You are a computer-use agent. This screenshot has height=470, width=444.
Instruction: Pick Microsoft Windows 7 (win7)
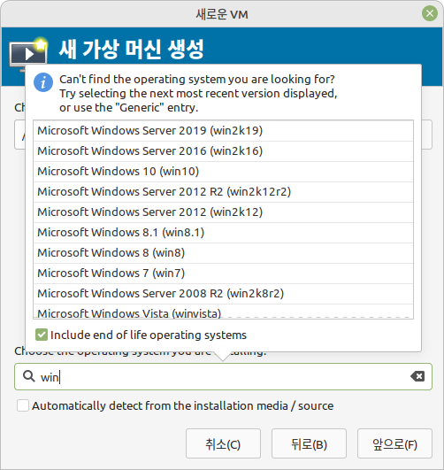(223, 274)
